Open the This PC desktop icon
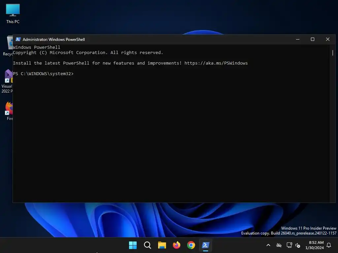The image size is (338, 253). (13, 14)
